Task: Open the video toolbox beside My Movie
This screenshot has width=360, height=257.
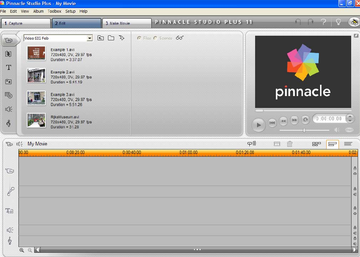Action: point(9,144)
